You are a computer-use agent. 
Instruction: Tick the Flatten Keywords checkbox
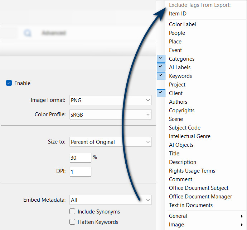click(72, 222)
